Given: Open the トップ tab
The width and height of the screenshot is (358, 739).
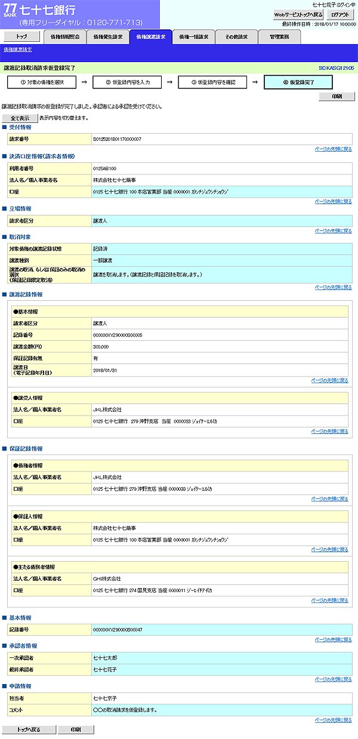Looking at the screenshot, I should (21, 36).
